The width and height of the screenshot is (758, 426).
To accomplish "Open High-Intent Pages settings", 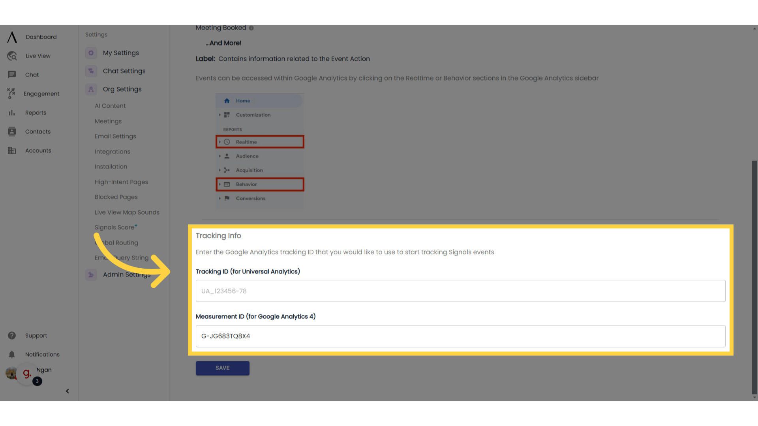I will tap(121, 182).
